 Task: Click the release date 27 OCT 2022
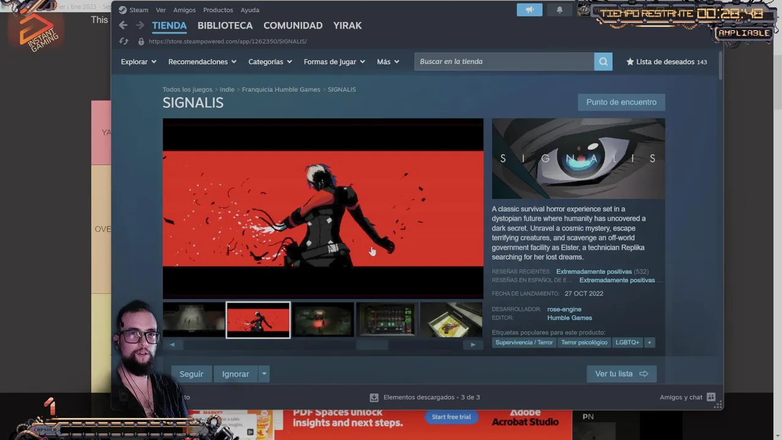(584, 293)
